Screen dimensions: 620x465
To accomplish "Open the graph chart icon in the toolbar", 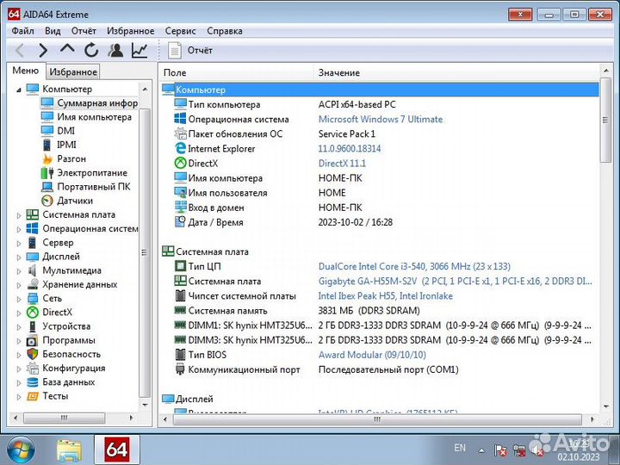I will [x=139, y=50].
